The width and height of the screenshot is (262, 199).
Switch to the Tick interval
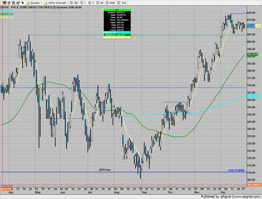(122, 3)
